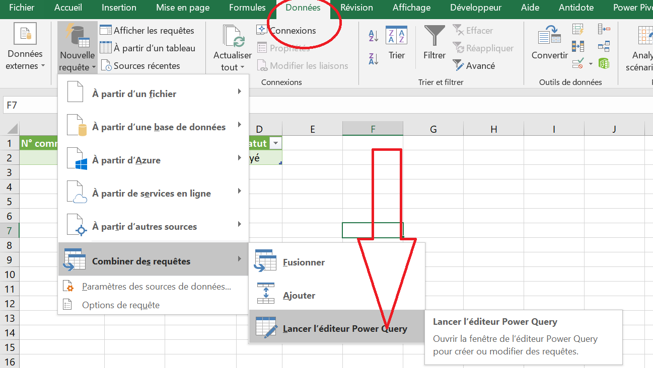Sort descending with the Z to A icon

(374, 59)
